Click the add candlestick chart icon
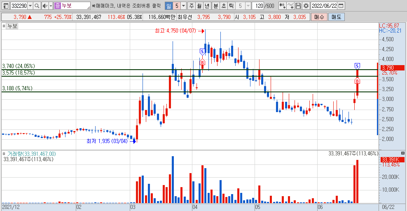Viewport: 407px width, 211px height. point(283,6)
